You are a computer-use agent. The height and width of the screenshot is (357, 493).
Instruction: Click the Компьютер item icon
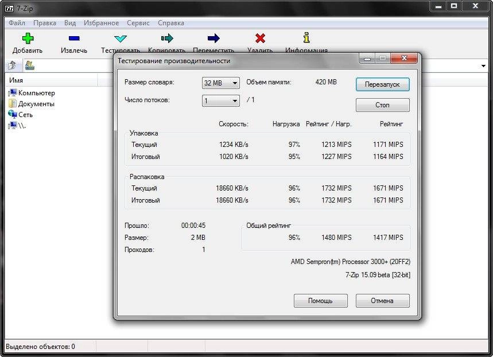13,93
